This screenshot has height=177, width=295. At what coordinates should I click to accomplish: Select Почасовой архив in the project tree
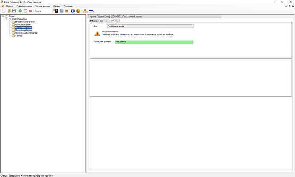tap(22, 24)
